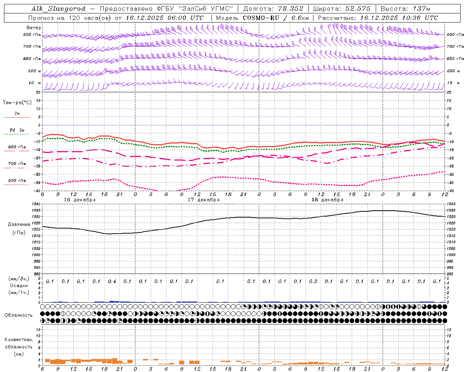Select the 'Td 2м' dew point legend entry
Screen dimensions: 466x372
tap(17, 130)
